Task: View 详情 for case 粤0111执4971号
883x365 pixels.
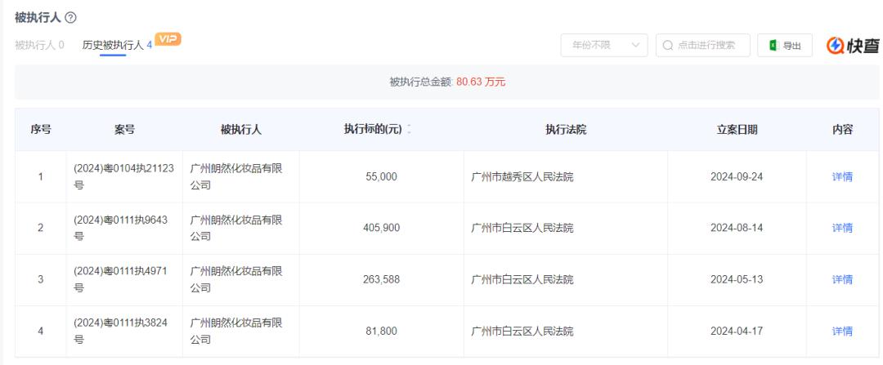Action: tap(841, 280)
